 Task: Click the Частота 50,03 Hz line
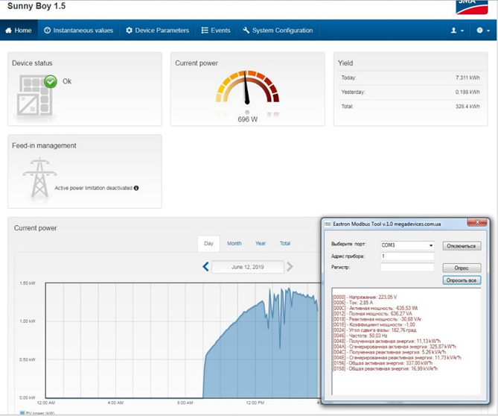pyautogui.click(x=360, y=335)
